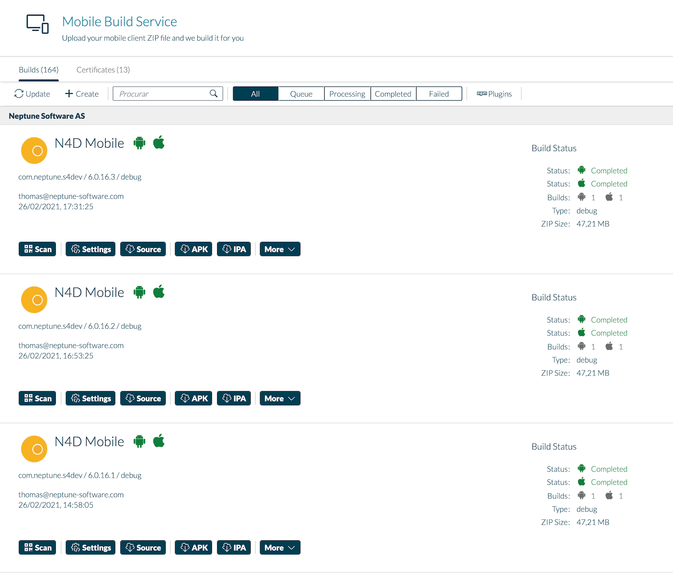Download the IPA of build 6.0.16.3
Viewport: 673px width, 574px height.
(234, 249)
